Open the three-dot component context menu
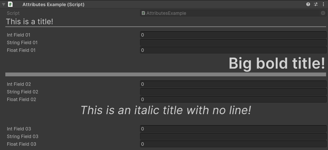This screenshot has width=328, height=150. pos(323,4)
